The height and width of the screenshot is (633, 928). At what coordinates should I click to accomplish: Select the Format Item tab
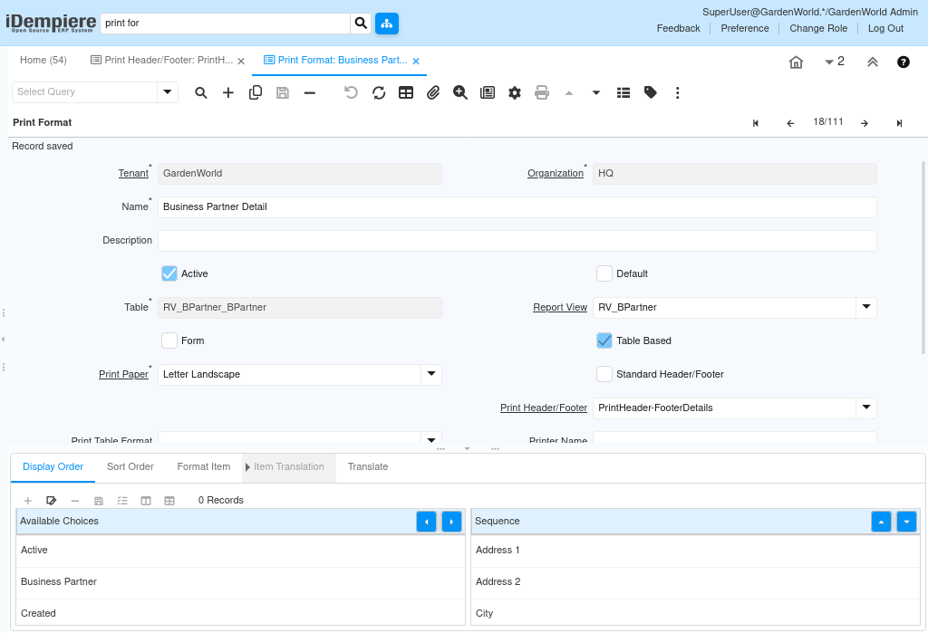tap(204, 466)
